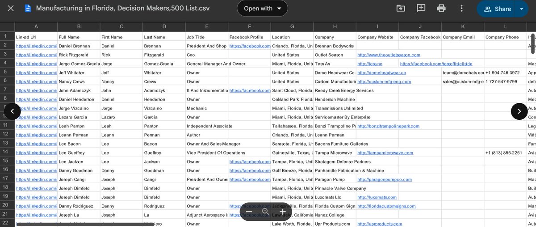Click the move to folder icon
This screenshot has height=227, width=536.
(x=401, y=8)
